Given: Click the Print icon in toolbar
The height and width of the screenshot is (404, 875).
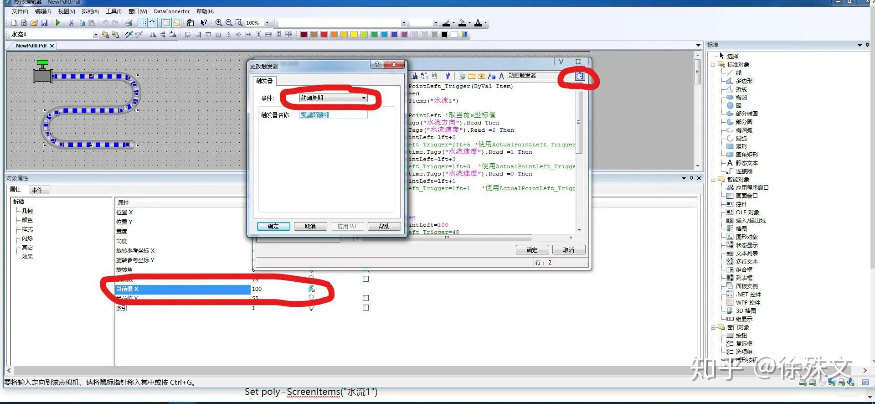Looking at the screenshot, I should coord(129,23).
